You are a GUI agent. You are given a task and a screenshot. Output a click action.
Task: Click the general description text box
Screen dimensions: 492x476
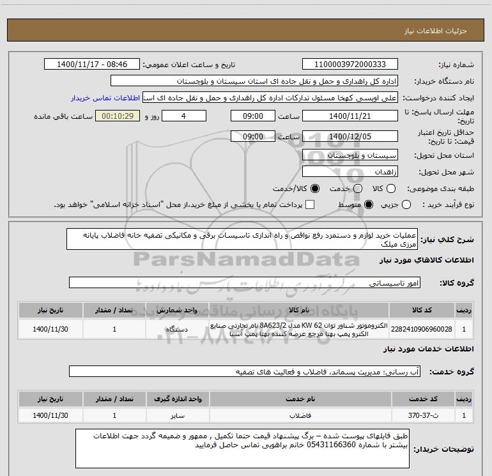point(242,239)
